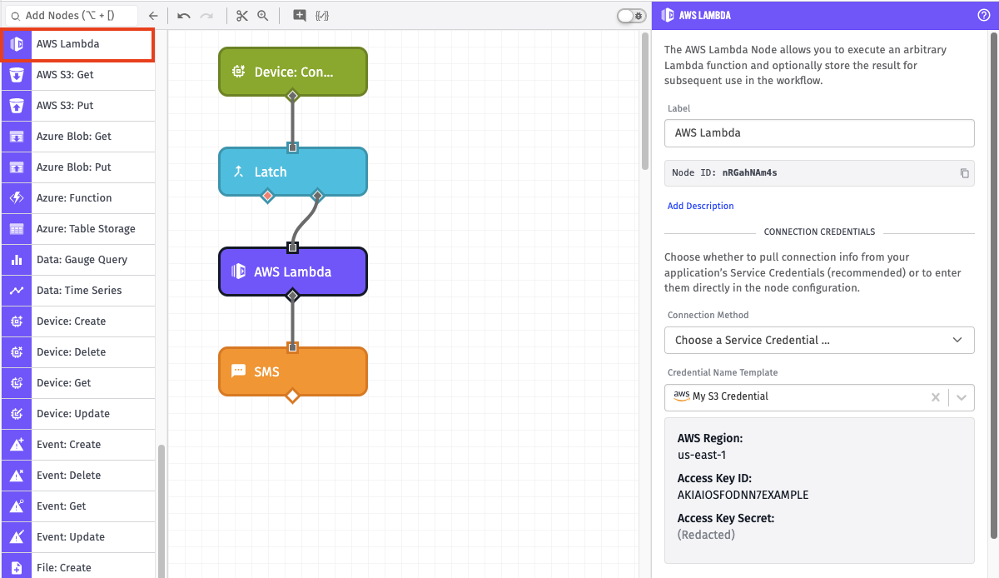Click the us-east-1 region value
Screen dimensions: 999x578
tap(702, 455)
